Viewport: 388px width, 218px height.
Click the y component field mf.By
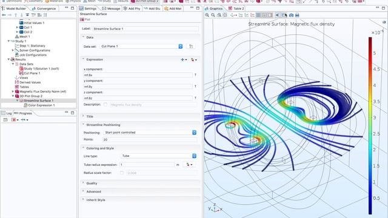(x=138, y=87)
